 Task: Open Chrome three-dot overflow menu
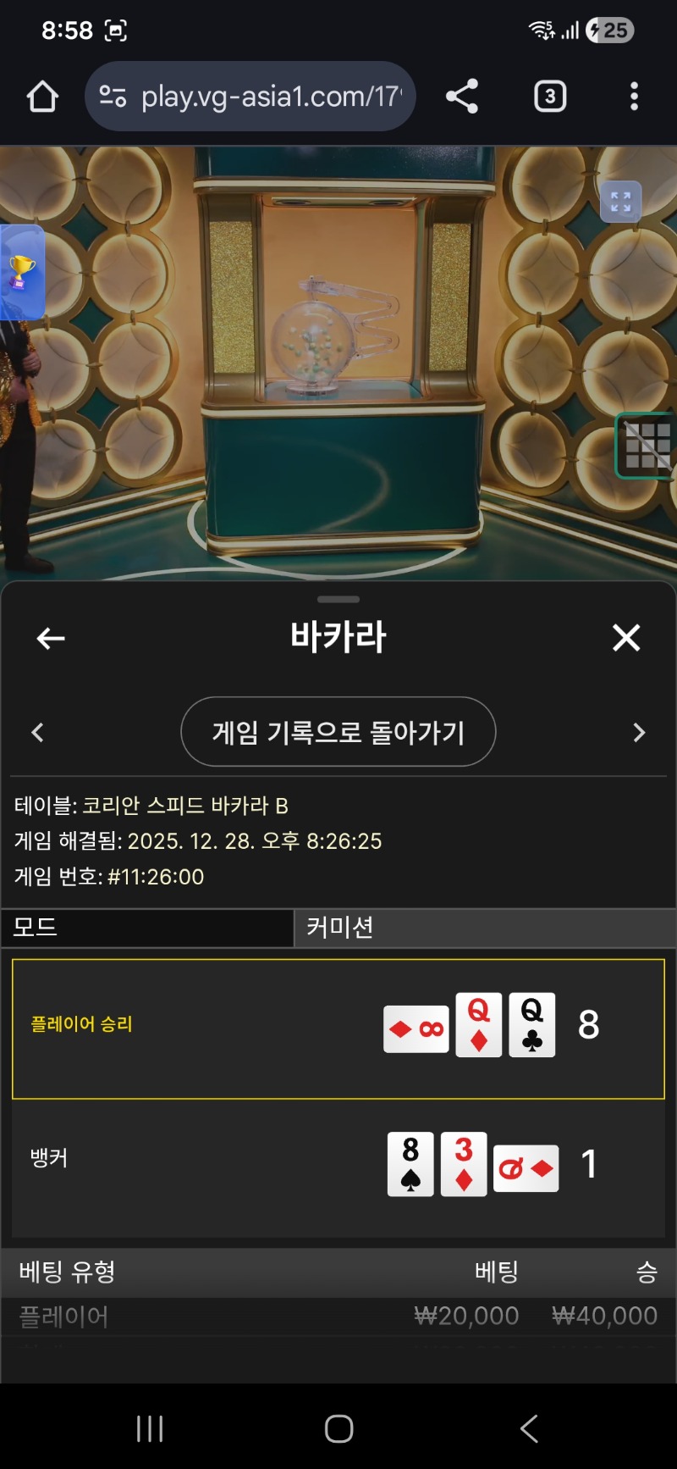(634, 97)
